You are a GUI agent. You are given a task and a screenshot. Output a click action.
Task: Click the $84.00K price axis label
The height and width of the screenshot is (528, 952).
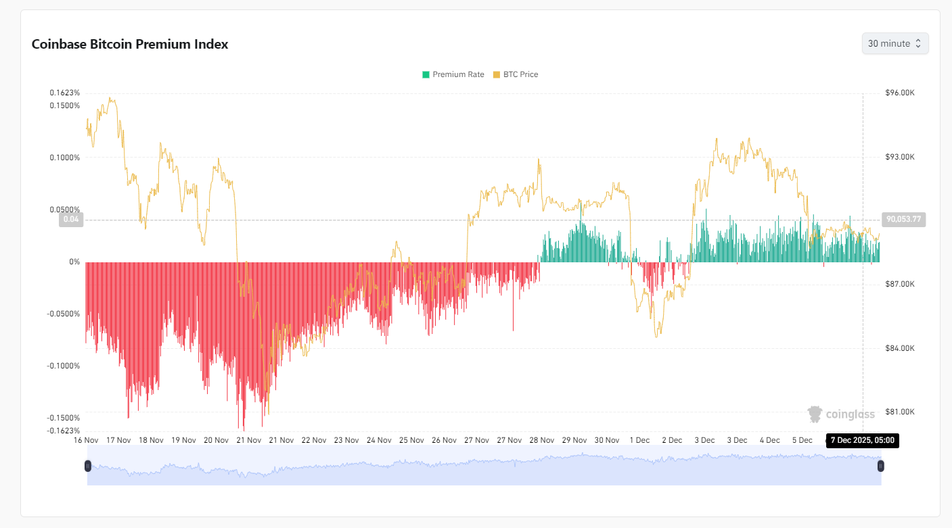899,348
